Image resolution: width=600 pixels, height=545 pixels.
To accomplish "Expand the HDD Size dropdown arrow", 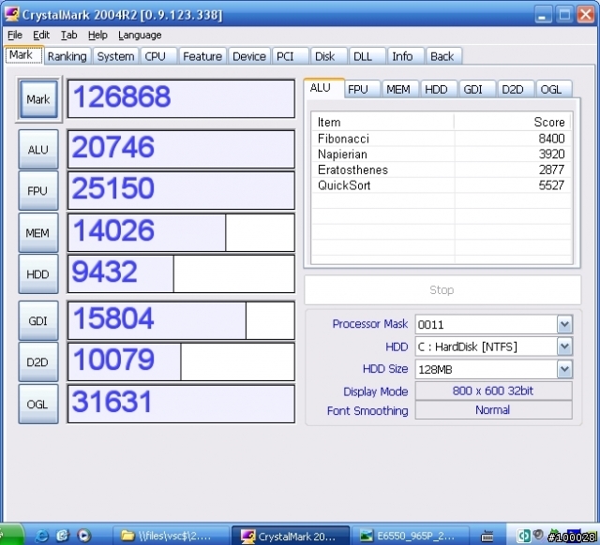I will click(564, 369).
